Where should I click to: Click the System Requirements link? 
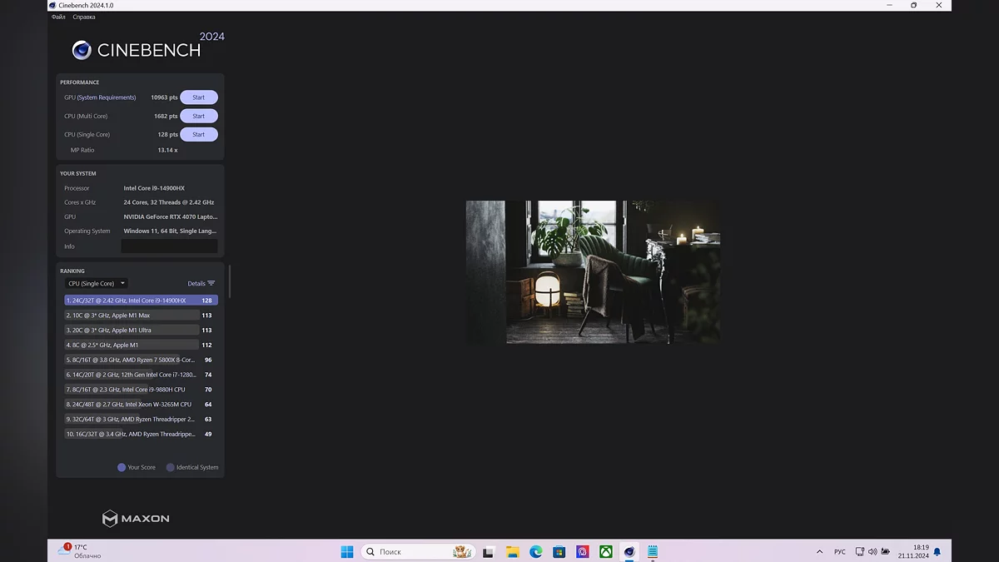click(x=107, y=97)
